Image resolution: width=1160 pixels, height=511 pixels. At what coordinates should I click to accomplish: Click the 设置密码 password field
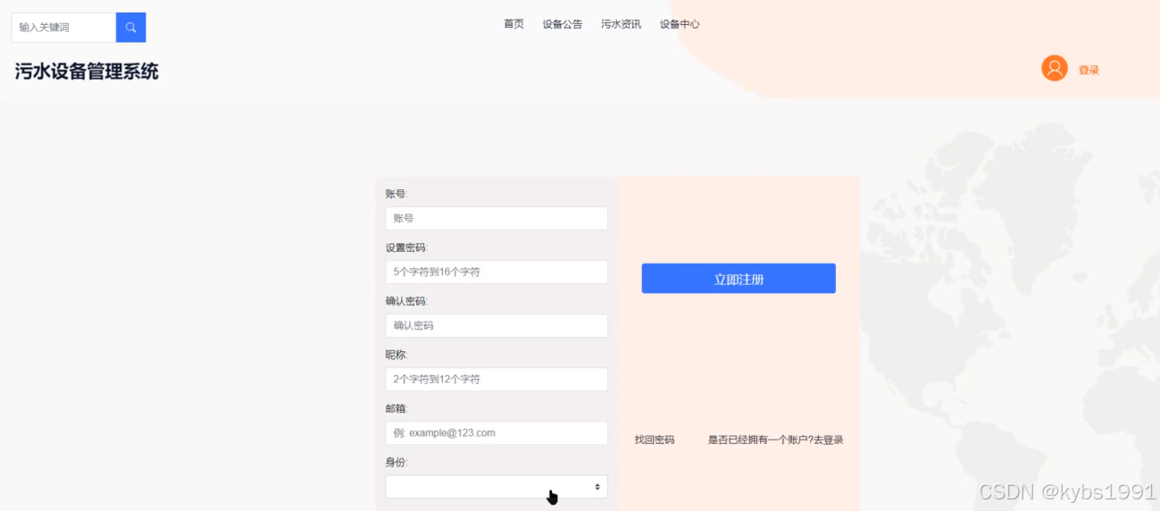pos(497,272)
